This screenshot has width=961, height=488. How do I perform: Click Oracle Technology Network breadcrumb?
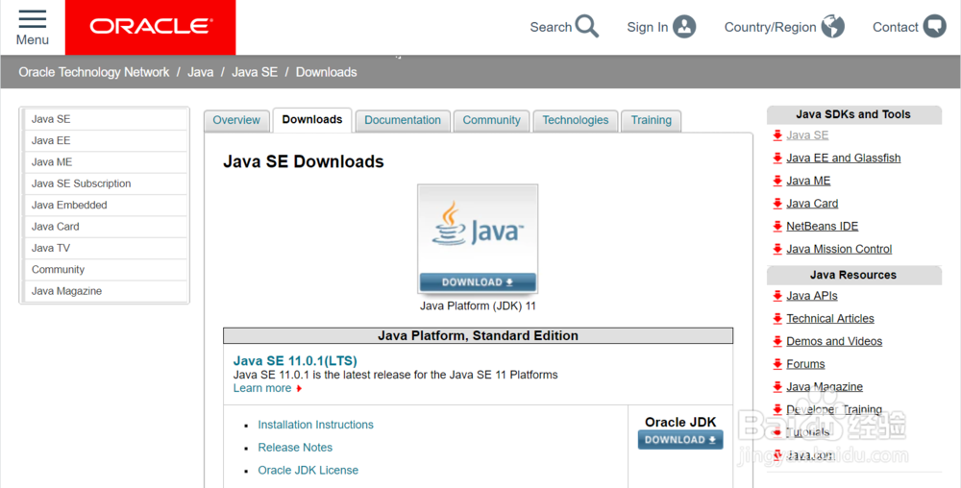(x=94, y=72)
